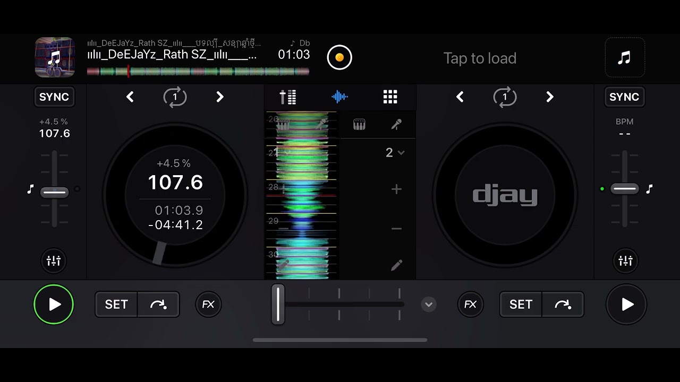The height and width of the screenshot is (382, 680).
Task: Enable SYNC on the left deck
Action: coord(54,97)
